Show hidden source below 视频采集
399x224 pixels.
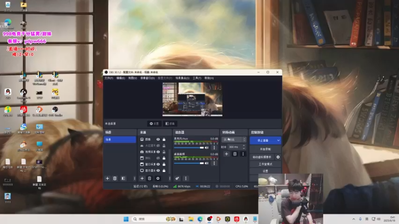(158, 158)
